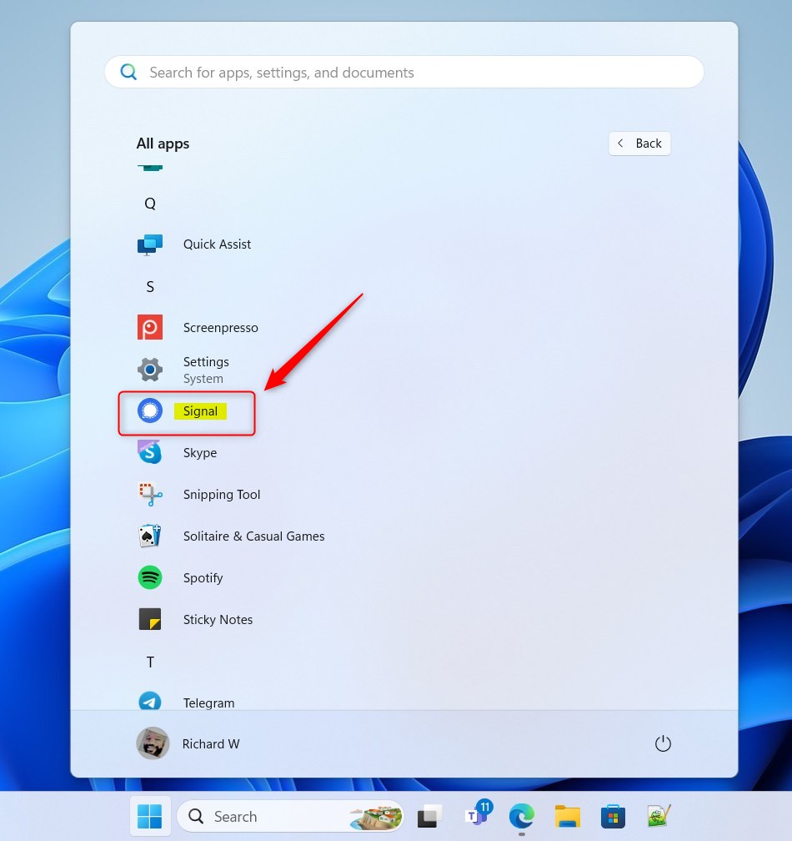Launch Microsoft Edge from the taskbar

(522, 816)
